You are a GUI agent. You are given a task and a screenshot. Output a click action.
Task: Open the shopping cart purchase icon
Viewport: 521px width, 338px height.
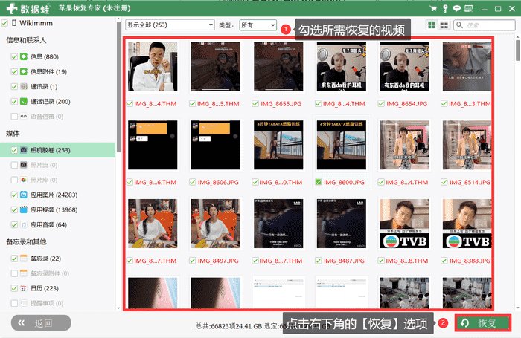[433, 8]
